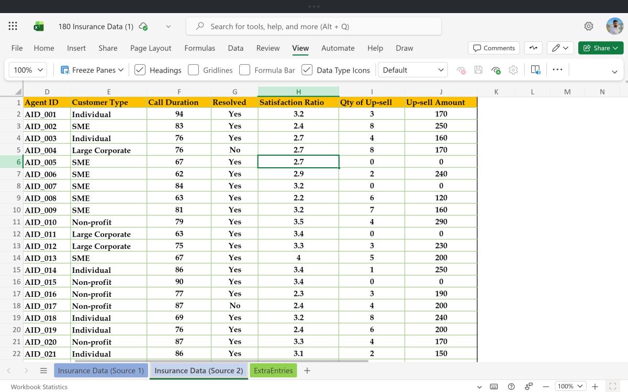Image resolution: width=628 pixels, height=392 pixels.
Task: Click the immersive reader icon in ribbon
Action: point(535,70)
